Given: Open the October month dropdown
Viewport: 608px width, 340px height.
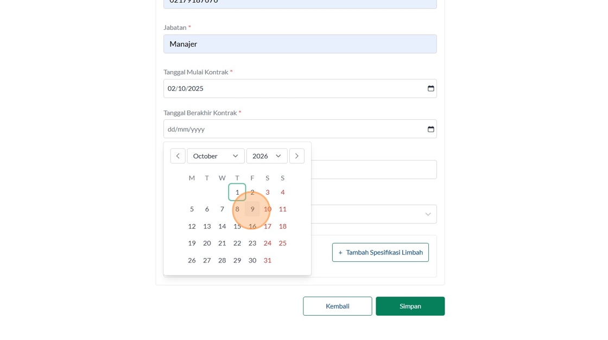Looking at the screenshot, I should pyautogui.click(x=216, y=156).
